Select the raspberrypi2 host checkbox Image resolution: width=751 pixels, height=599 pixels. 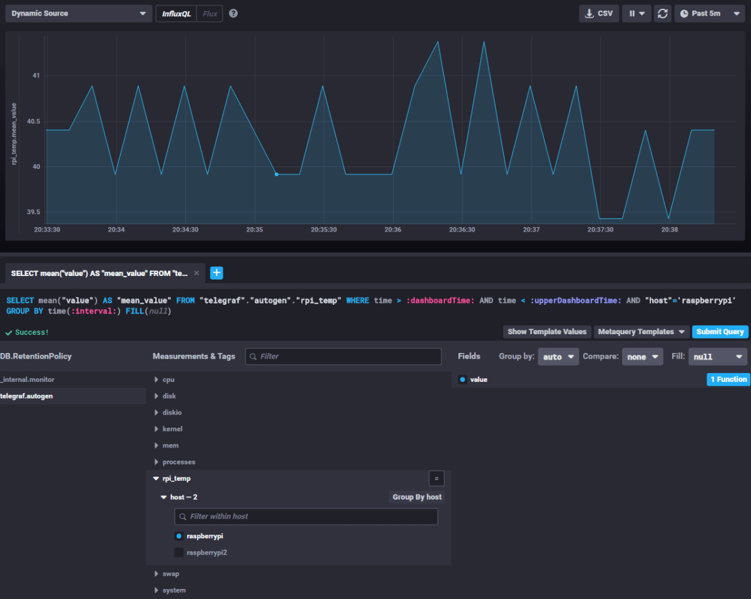179,553
